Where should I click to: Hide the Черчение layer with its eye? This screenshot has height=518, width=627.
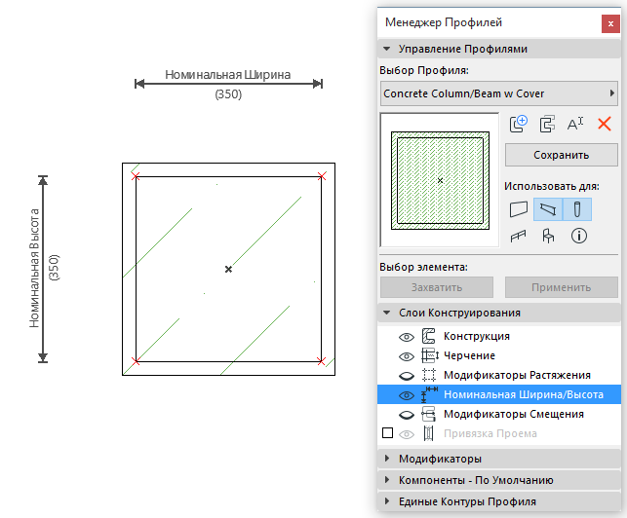pos(407,356)
